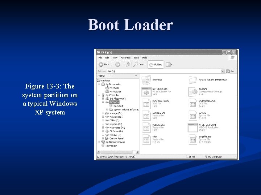
Task: Open the Favorites menu
Action: pyautogui.click(x=125, y=58)
